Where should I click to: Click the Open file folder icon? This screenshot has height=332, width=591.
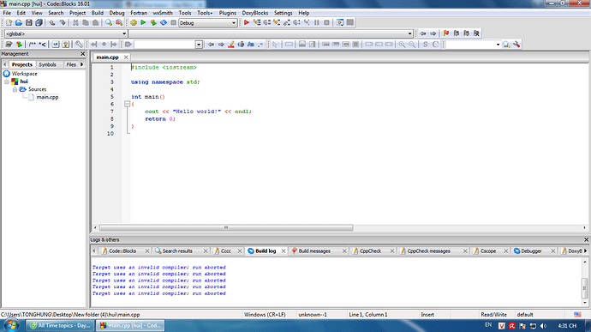coord(19,23)
